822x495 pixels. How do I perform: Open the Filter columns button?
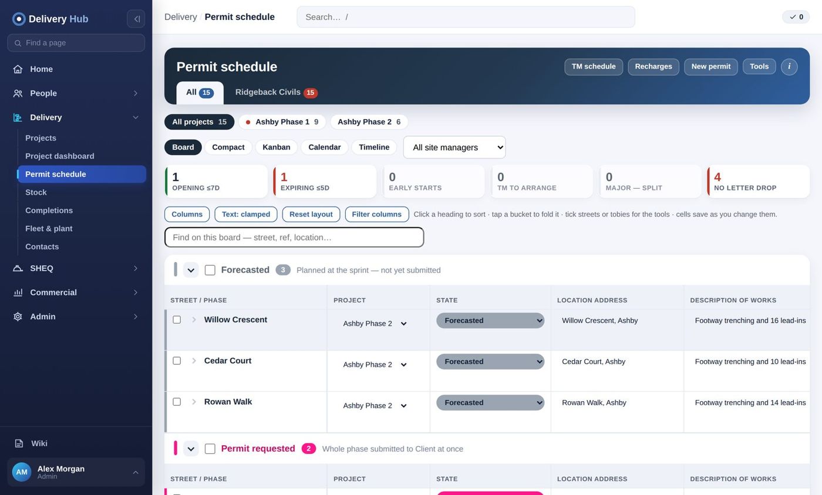pyautogui.click(x=377, y=214)
